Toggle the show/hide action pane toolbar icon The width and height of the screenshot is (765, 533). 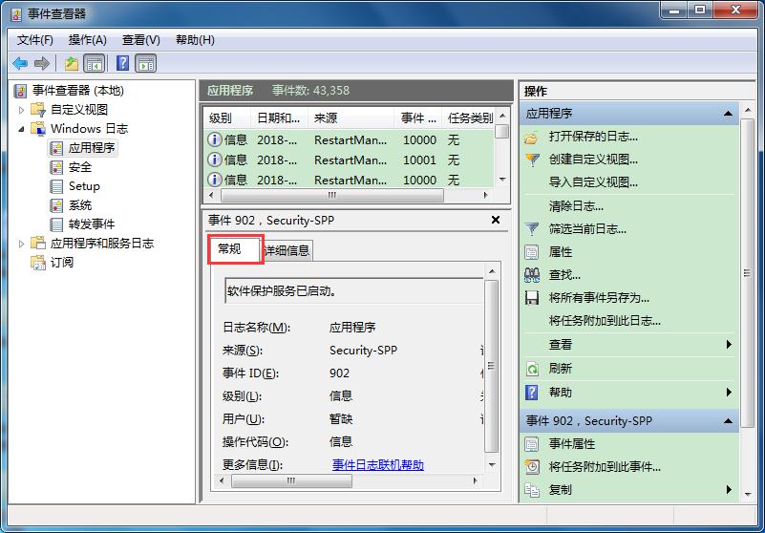click(146, 63)
